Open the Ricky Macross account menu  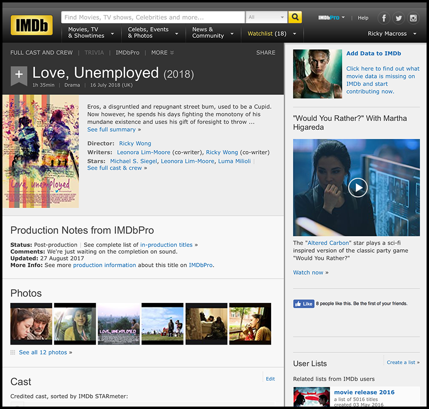(392, 34)
